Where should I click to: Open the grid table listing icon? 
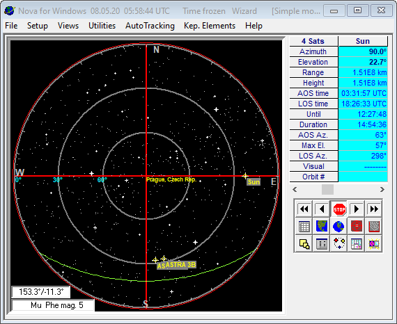coord(304,227)
